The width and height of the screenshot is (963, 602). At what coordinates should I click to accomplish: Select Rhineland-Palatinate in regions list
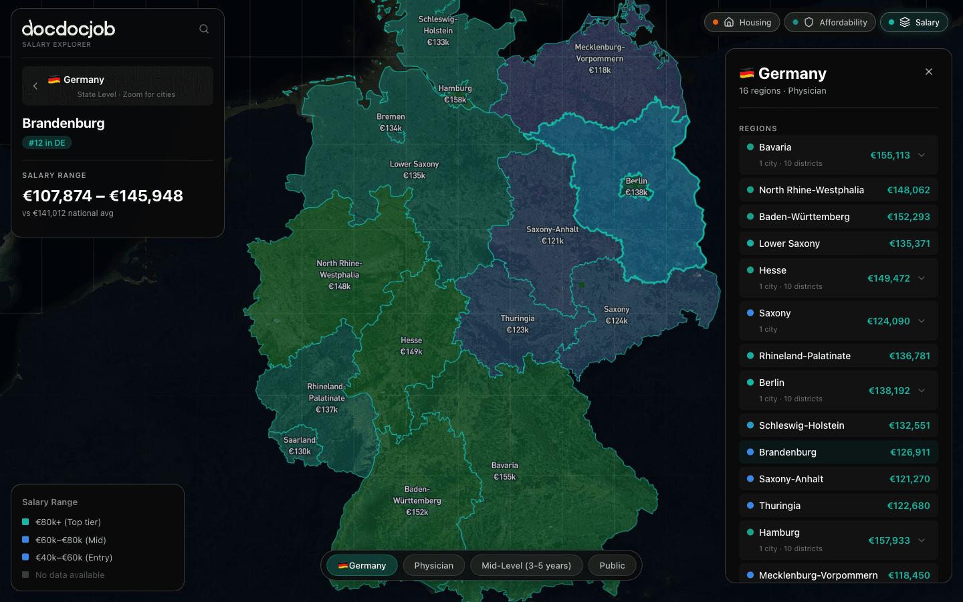click(x=839, y=356)
